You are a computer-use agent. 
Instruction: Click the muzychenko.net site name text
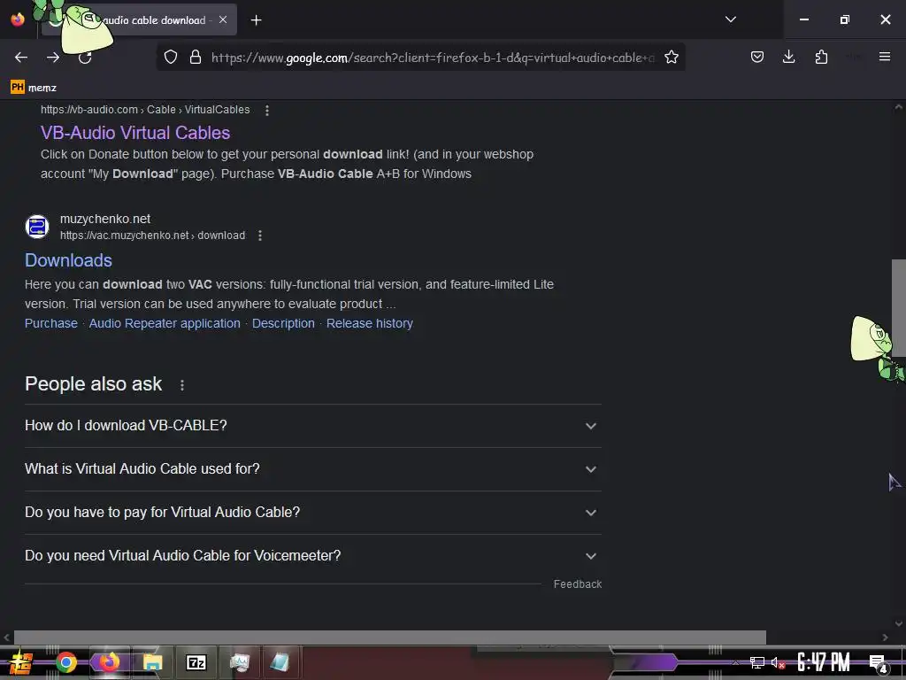[x=105, y=220]
